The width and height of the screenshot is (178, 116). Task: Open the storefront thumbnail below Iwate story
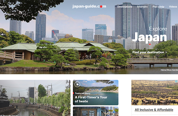point(95,112)
